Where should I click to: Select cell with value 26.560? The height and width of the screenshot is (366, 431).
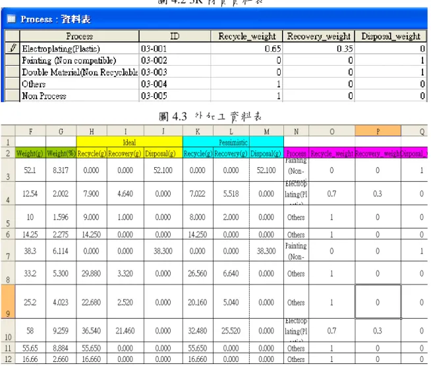[x=198, y=273]
